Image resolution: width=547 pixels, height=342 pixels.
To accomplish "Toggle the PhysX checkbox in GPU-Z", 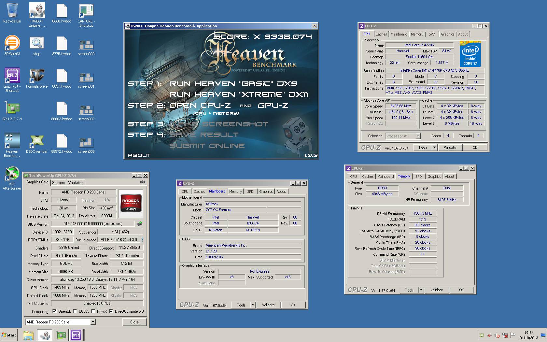I will click(x=93, y=311).
